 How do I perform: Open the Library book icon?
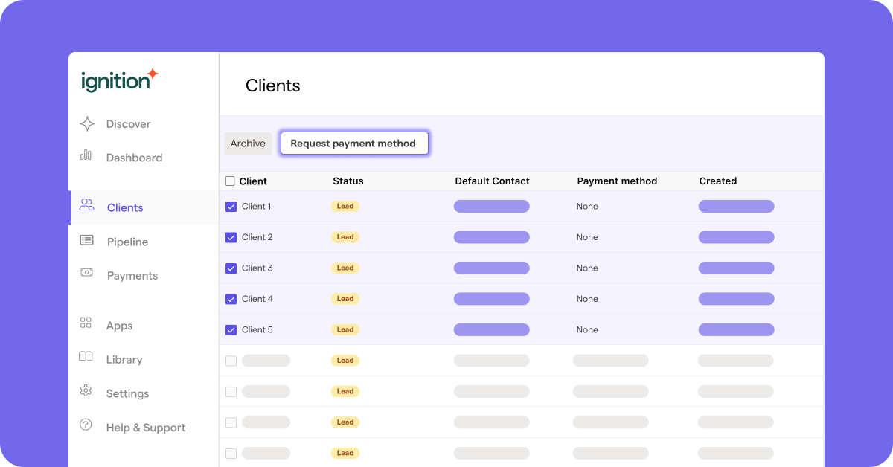pos(86,359)
